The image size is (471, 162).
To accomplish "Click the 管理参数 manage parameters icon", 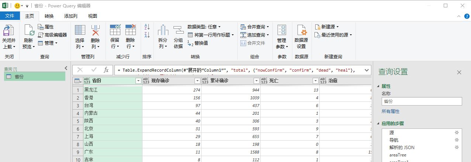I will (282, 31).
